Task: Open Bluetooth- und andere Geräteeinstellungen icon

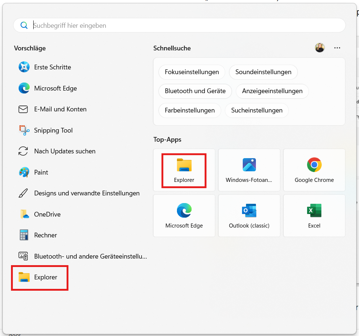Action: click(23, 256)
